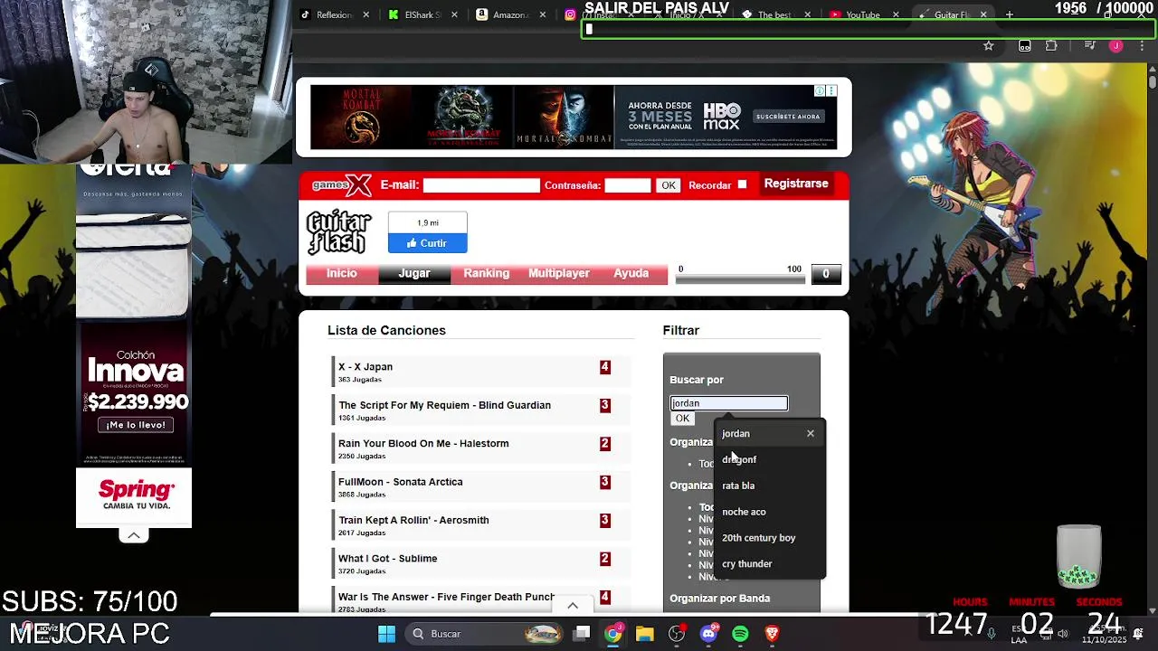Open the Multiplayer menu
1158x651 pixels.
click(x=559, y=273)
